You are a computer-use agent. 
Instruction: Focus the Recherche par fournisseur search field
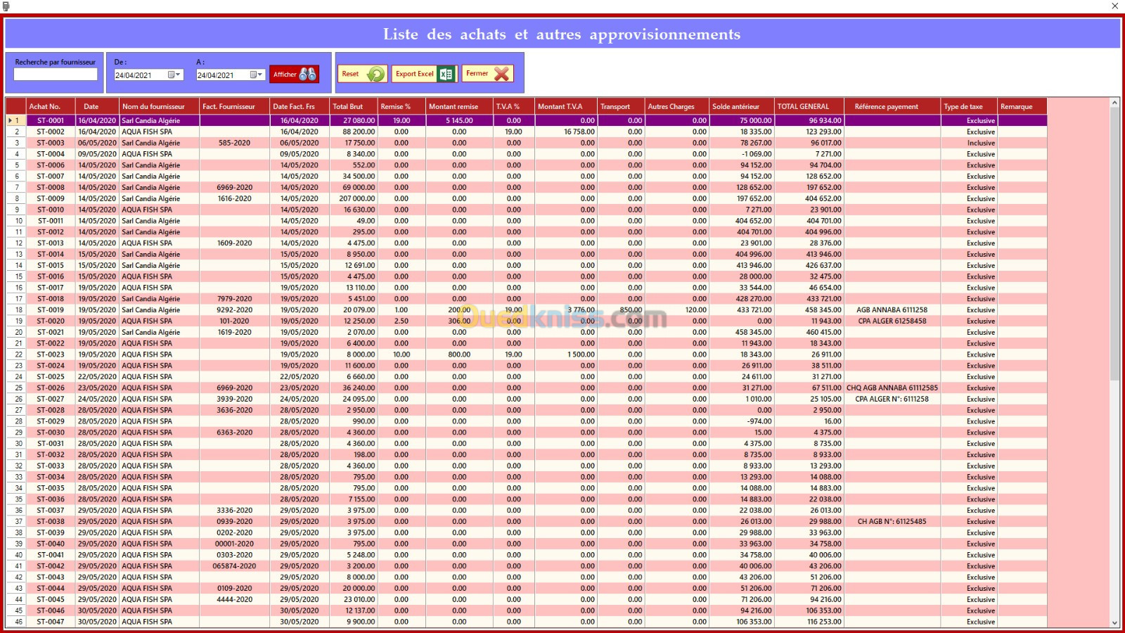56,74
